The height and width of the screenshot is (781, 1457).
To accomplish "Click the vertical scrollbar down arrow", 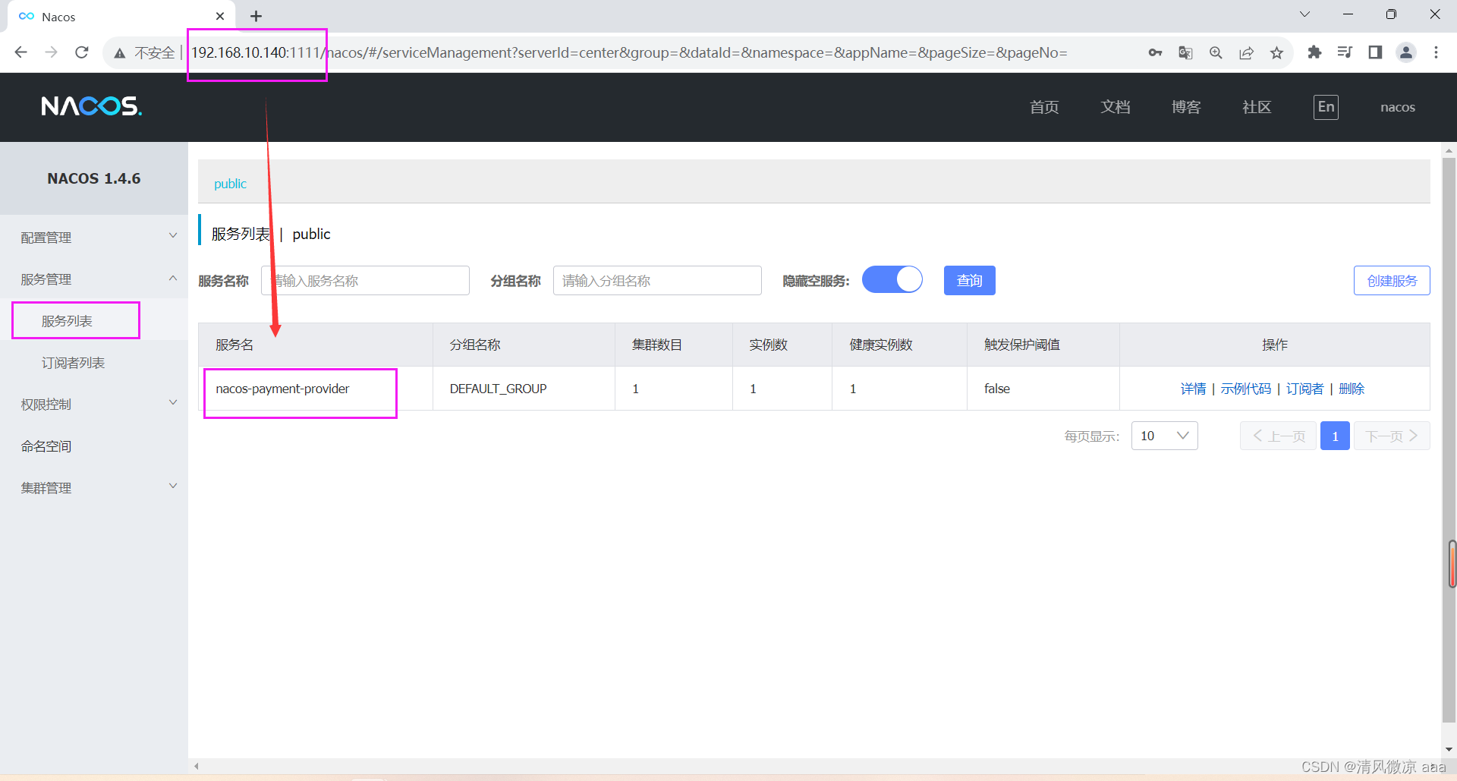I will 1449,750.
